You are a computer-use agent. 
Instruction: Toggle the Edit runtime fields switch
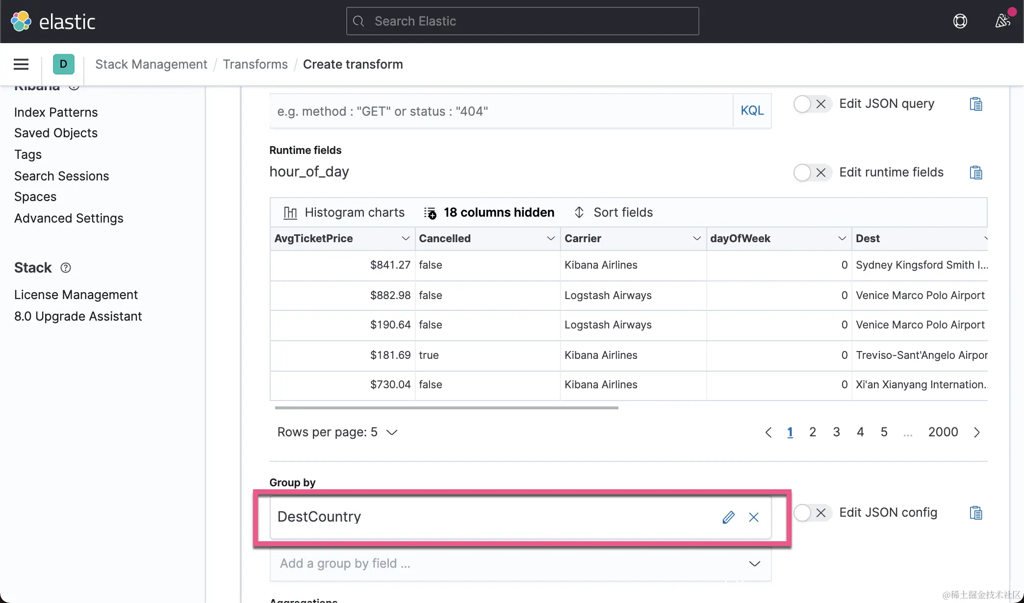click(x=812, y=173)
